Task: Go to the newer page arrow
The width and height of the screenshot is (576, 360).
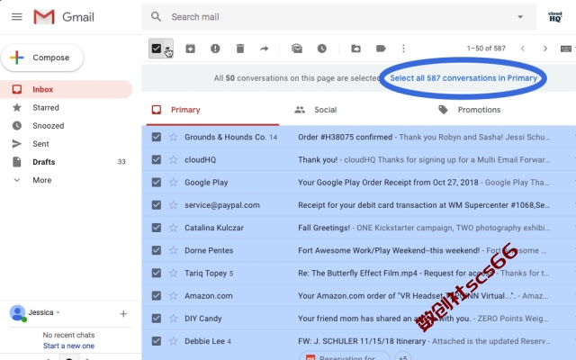Action: 522,49
